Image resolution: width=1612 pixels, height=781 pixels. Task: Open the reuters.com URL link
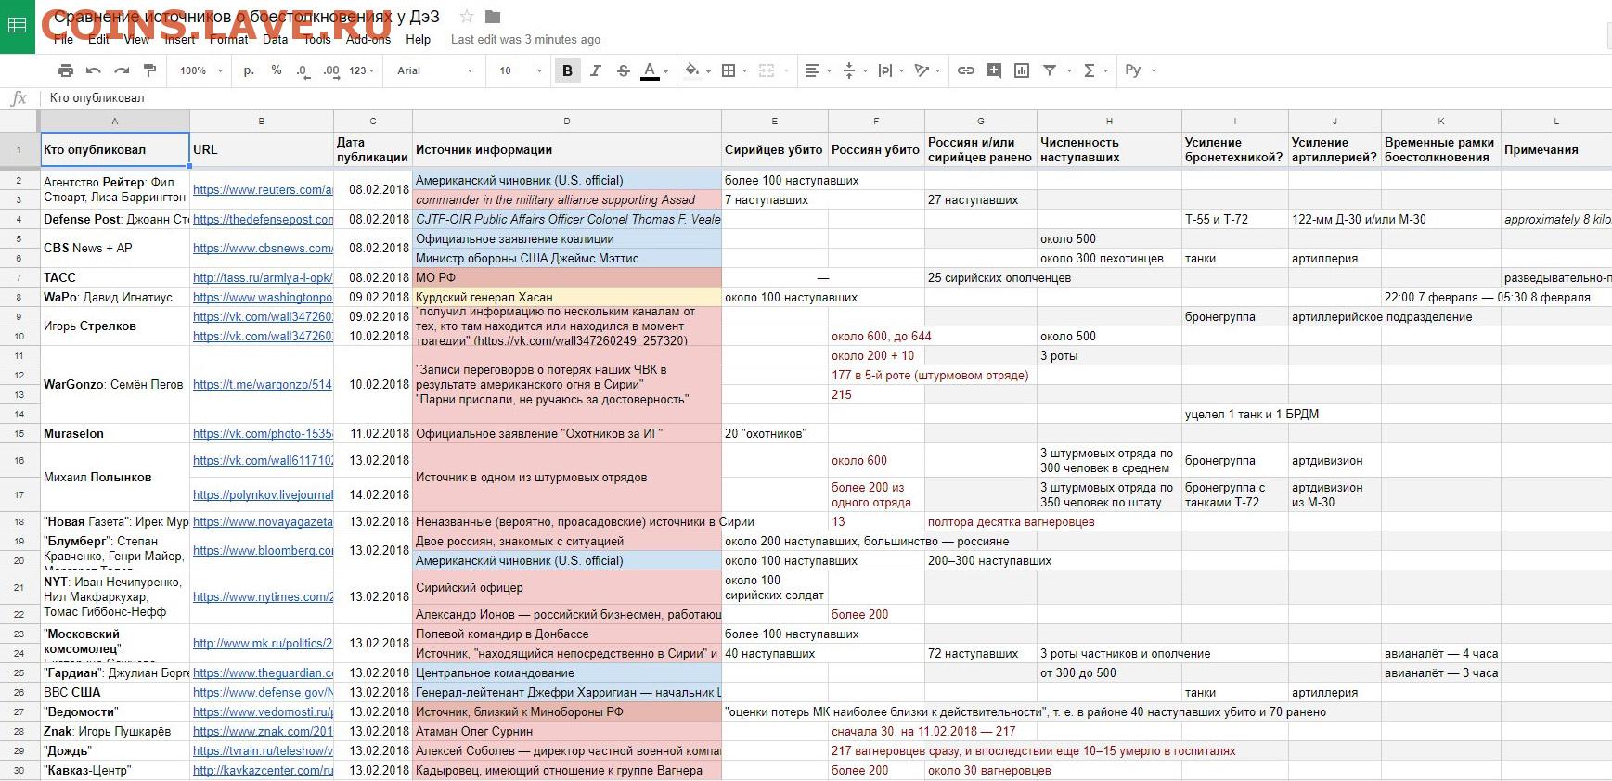pyautogui.click(x=263, y=190)
